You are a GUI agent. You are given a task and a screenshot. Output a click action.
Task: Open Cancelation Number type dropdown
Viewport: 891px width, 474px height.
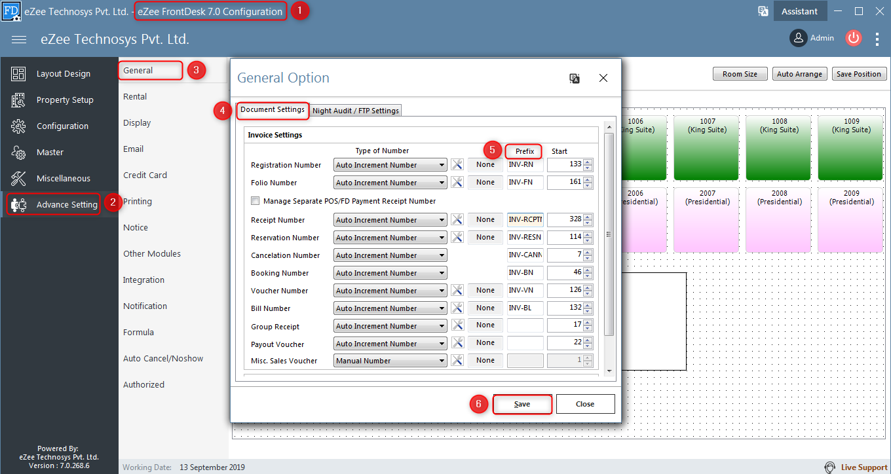(390, 255)
